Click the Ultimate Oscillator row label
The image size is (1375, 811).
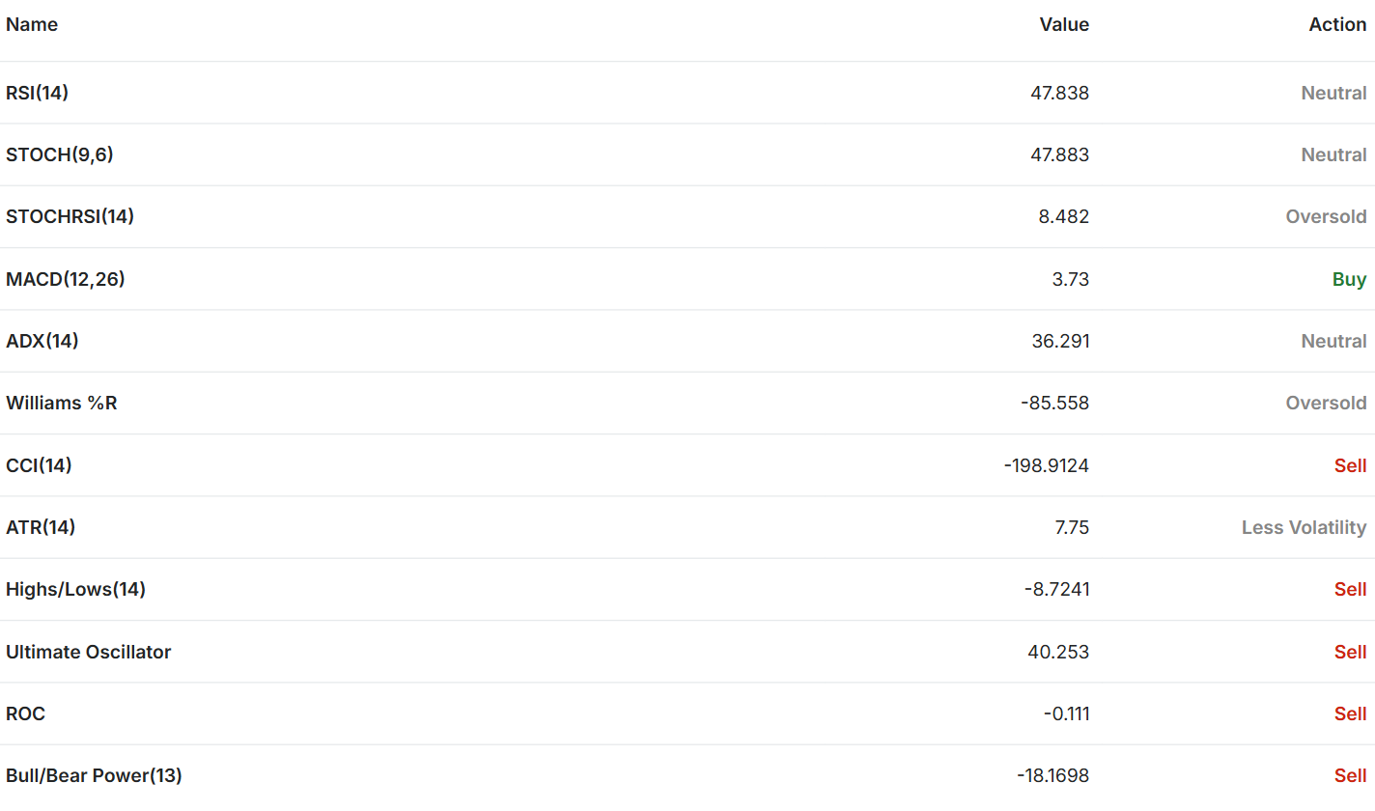tap(89, 652)
